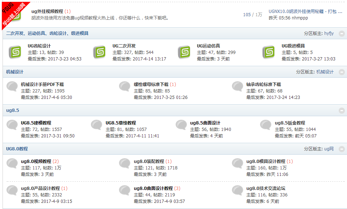Viewport: 347px width, 209px height.
Task: Collapse the 机械设计 category section
Action: (x=342, y=72)
